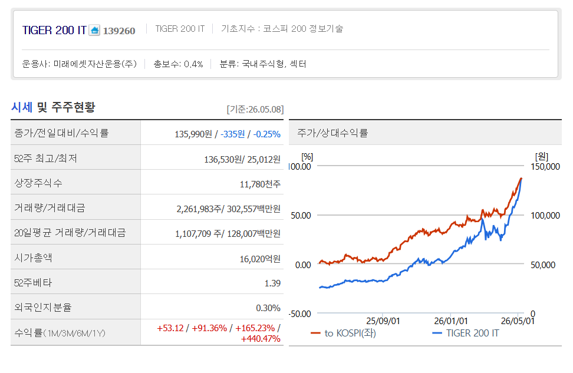The width and height of the screenshot is (573, 373).
Task: Click the beta value 1.39
Action: tap(272, 283)
